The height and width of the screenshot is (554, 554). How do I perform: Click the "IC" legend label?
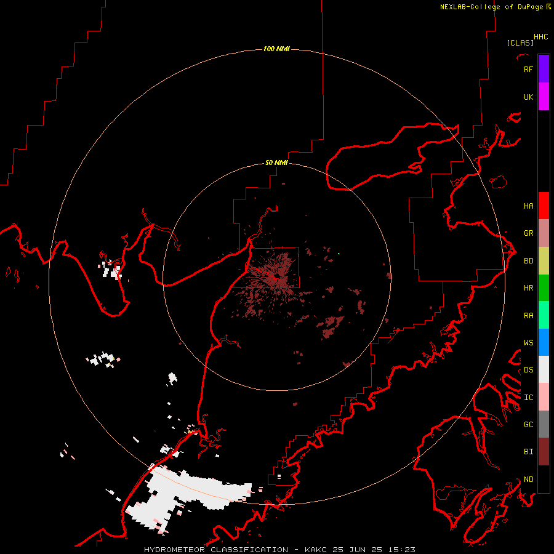coord(528,398)
